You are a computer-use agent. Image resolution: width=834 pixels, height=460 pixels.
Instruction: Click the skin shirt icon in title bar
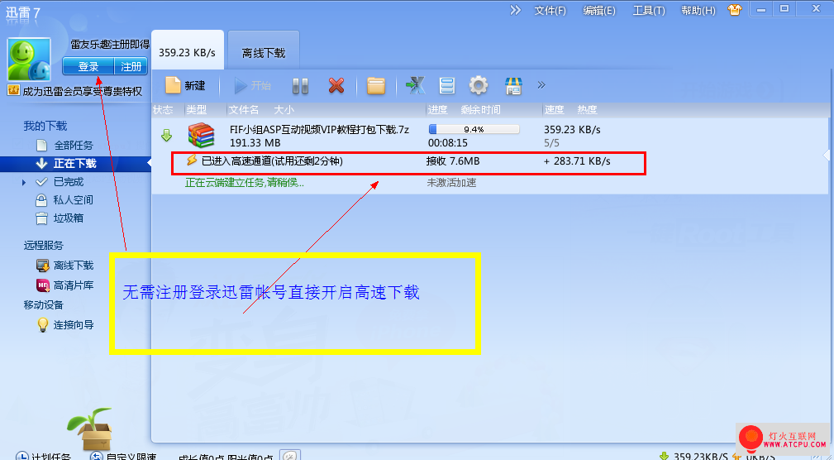[736, 10]
